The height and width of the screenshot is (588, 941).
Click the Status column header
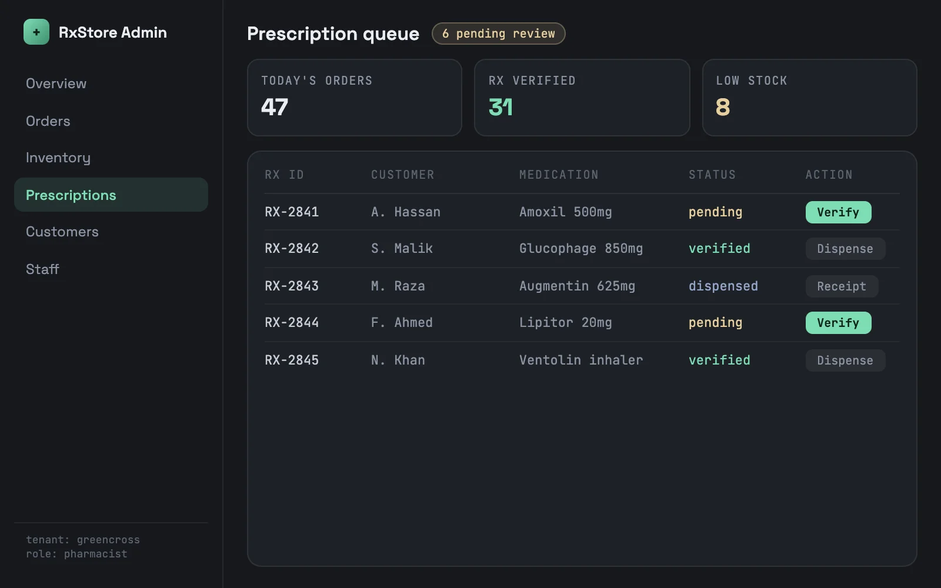(712, 175)
